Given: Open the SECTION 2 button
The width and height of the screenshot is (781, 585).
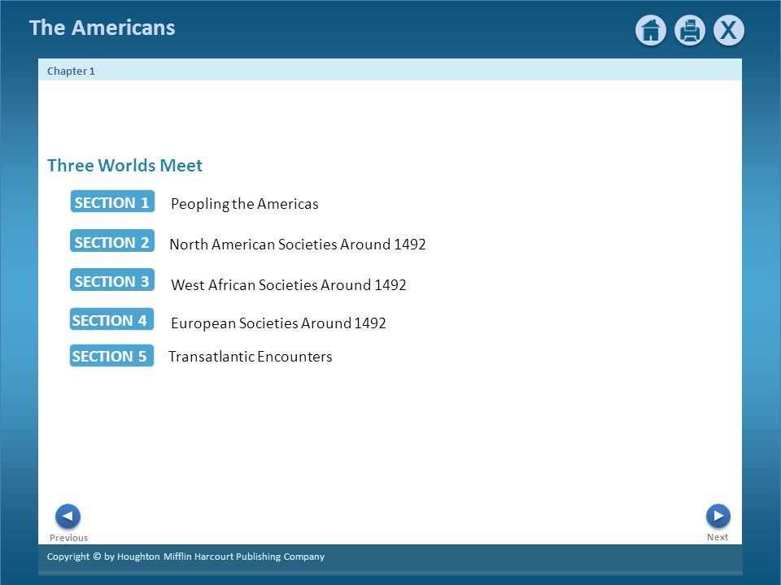Looking at the screenshot, I should 112,240.
